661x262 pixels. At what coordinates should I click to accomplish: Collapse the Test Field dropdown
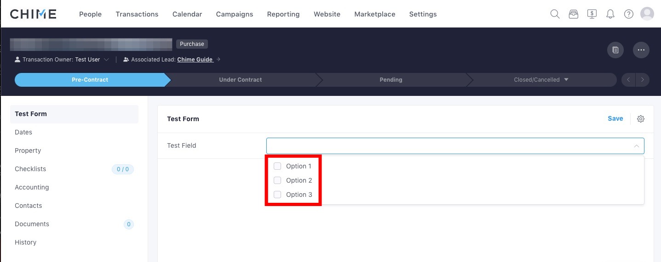point(637,146)
